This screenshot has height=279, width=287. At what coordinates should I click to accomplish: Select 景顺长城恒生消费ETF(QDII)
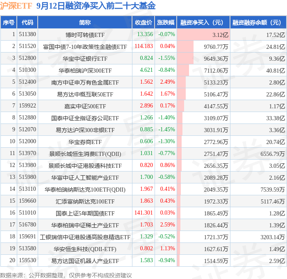click(x=85, y=154)
